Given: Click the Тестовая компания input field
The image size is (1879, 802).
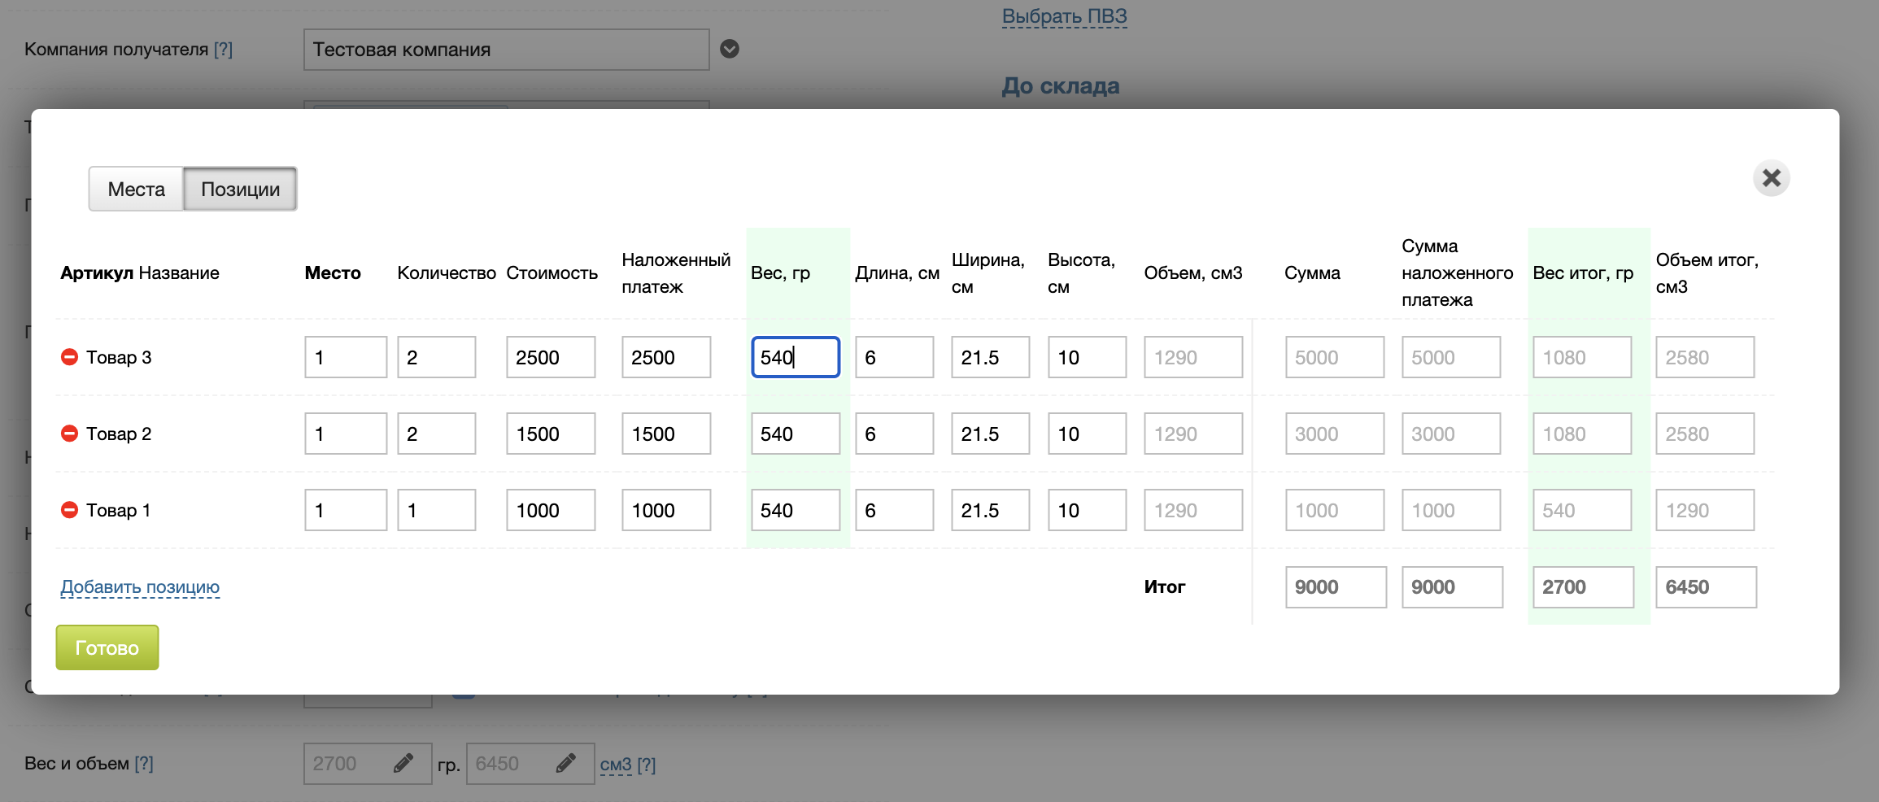Looking at the screenshot, I should coord(506,50).
